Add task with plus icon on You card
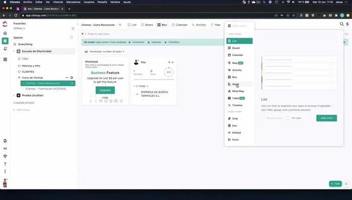Image resolution: width=352 pixels, height=200 pixels. [x=169, y=62]
